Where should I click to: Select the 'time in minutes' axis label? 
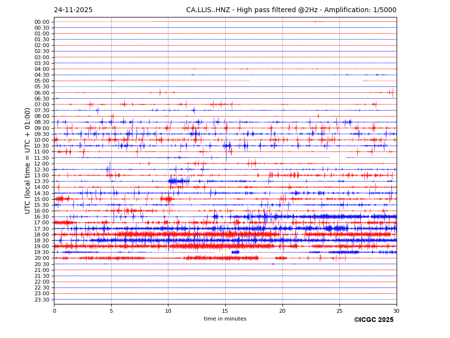[x=225, y=319]
